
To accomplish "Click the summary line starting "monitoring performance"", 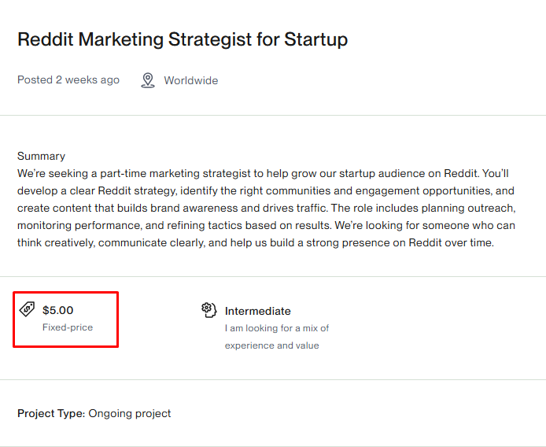I will (266, 225).
